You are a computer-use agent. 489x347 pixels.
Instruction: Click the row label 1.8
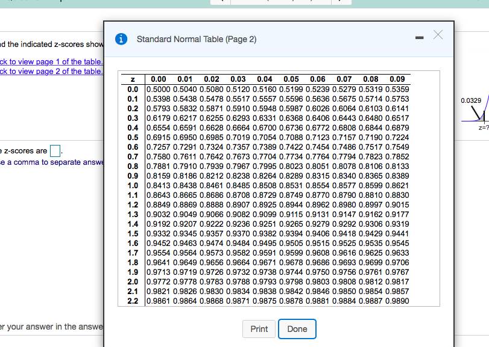point(133,262)
